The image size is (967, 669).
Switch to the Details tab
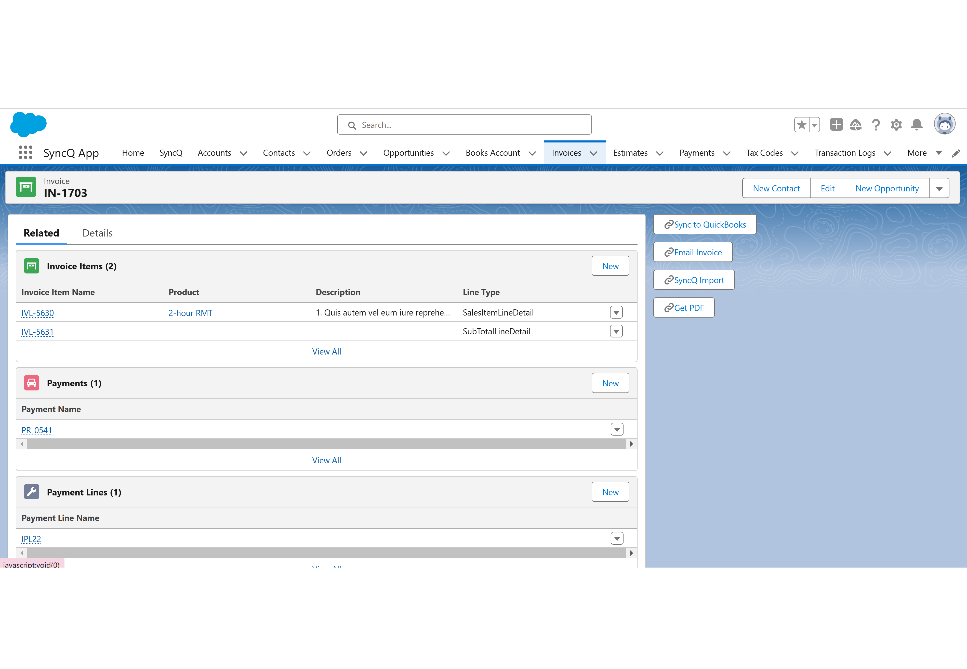coord(98,233)
